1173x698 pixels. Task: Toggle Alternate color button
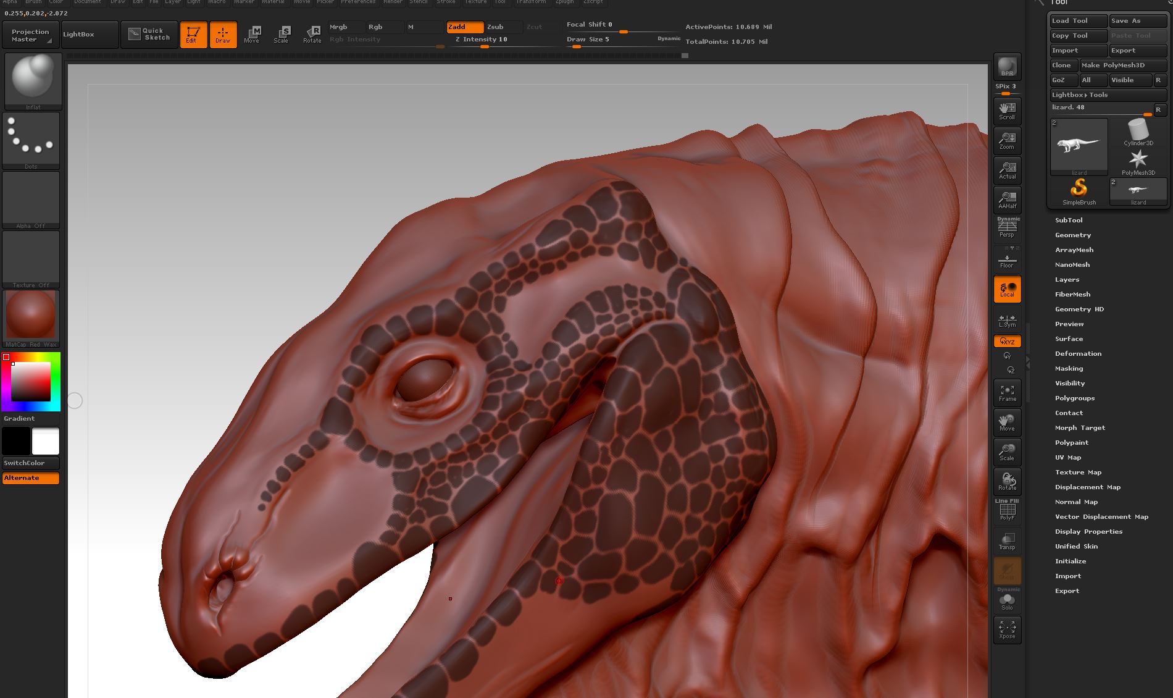point(31,478)
